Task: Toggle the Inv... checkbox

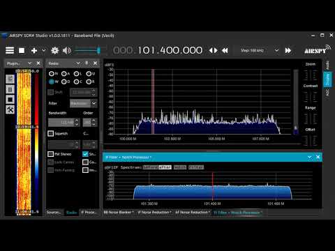Action: (85, 170)
